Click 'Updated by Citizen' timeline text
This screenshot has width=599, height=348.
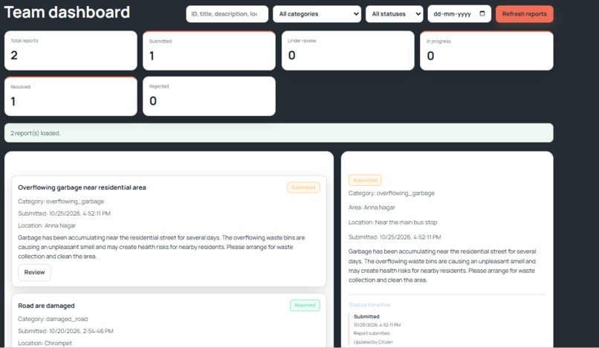point(373,342)
